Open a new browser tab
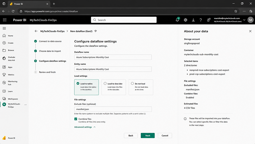The width and height of the screenshot is (255, 144). point(54,4)
